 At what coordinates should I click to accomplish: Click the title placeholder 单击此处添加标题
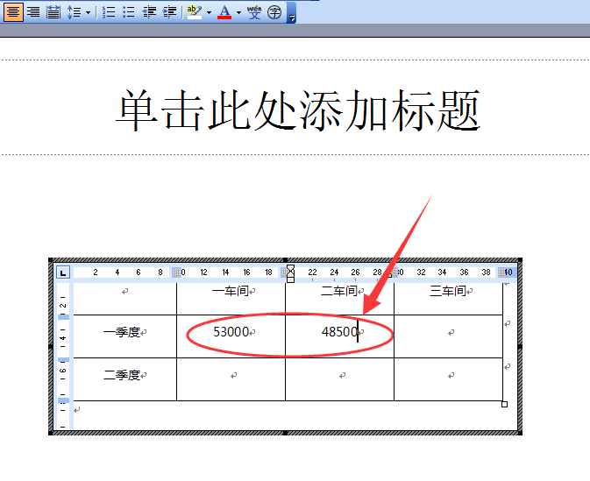(297, 110)
